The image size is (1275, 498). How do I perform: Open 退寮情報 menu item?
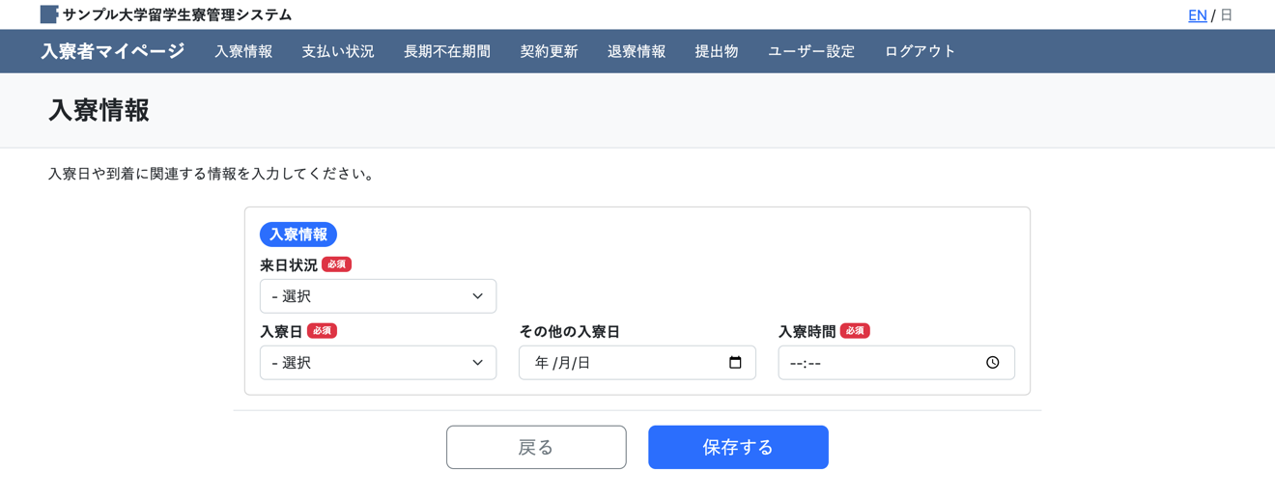(x=637, y=52)
